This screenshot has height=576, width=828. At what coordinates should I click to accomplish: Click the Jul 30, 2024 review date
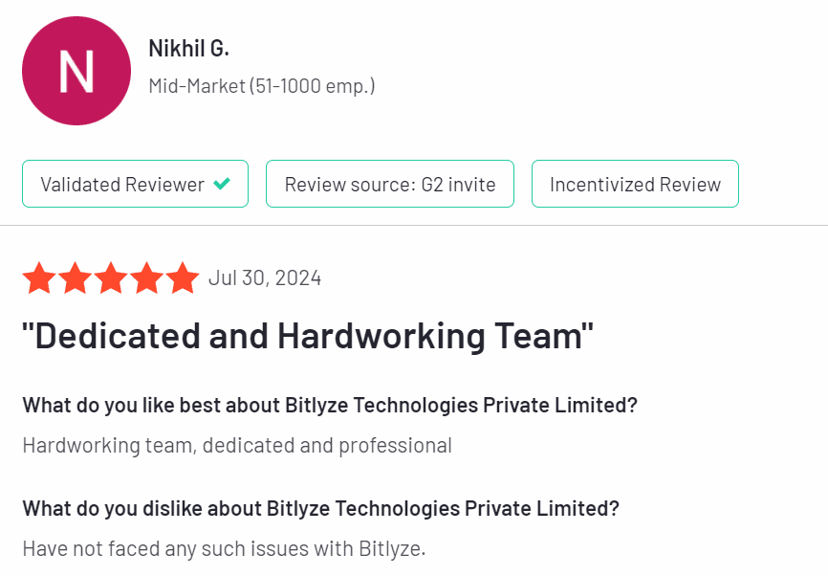265,278
